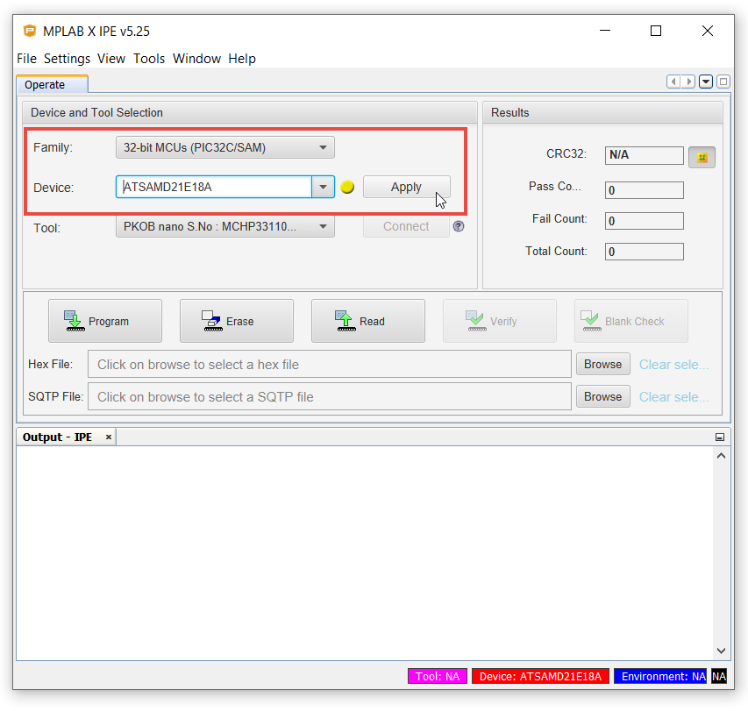Browse for a Hex file
The image size is (748, 711).
click(602, 364)
